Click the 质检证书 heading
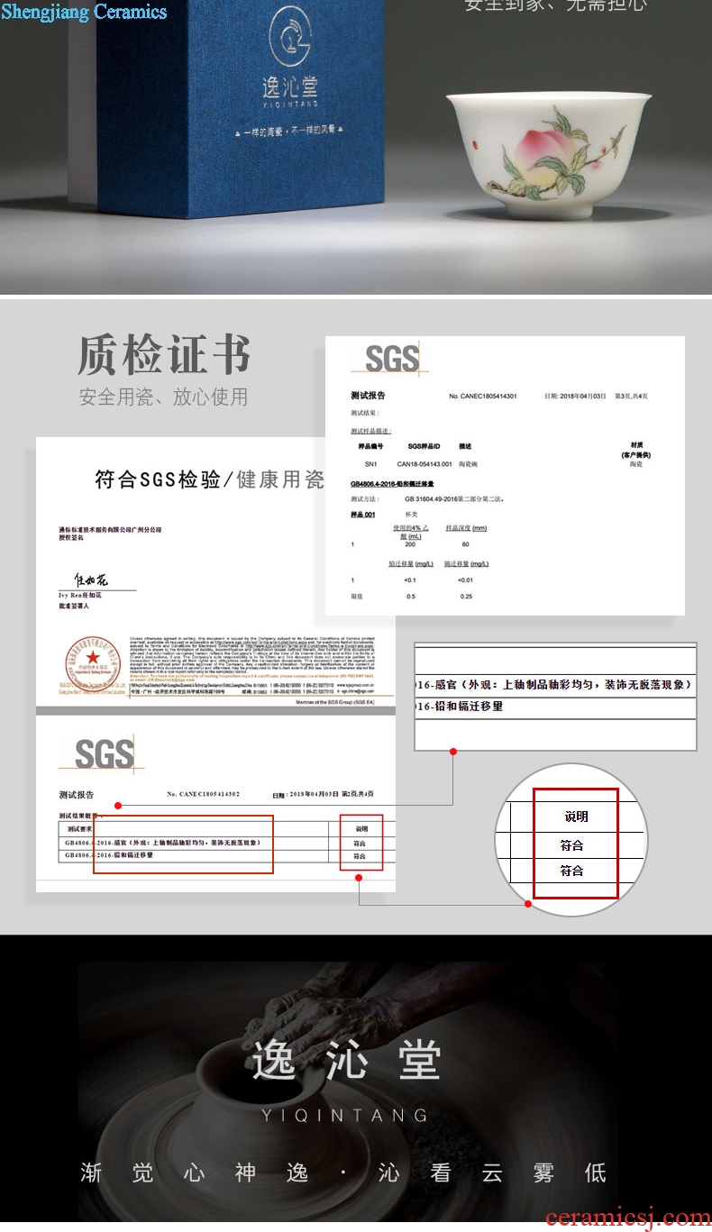712x1232 pixels. click(x=164, y=354)
